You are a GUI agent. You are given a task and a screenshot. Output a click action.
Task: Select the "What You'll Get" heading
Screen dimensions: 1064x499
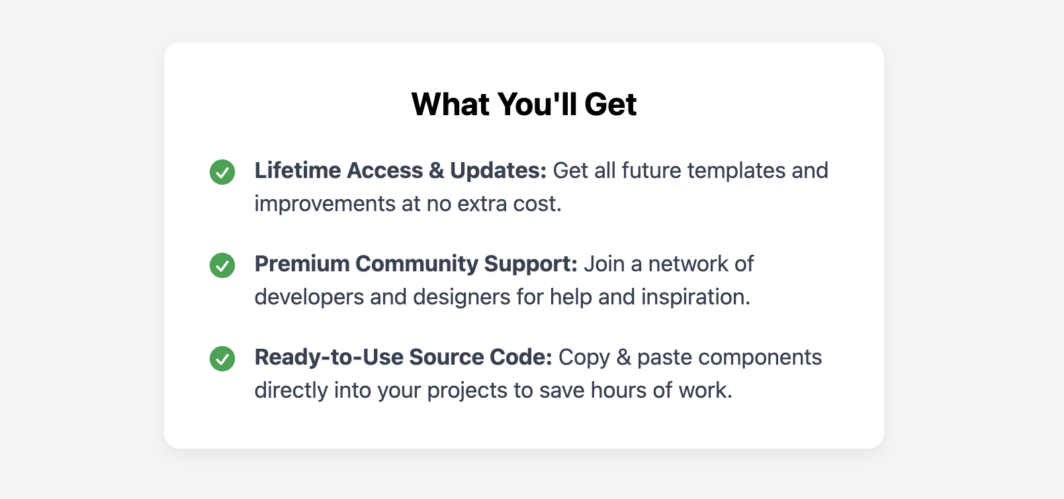[524, 105]
